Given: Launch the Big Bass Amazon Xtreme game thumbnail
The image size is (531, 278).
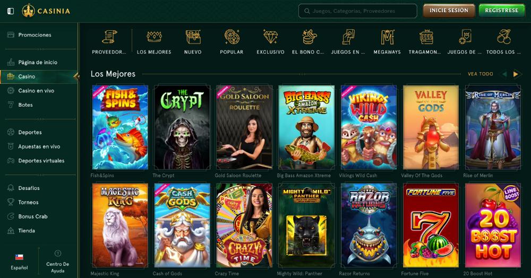Looking at the screenshot, I should click(x=306, y=127).
